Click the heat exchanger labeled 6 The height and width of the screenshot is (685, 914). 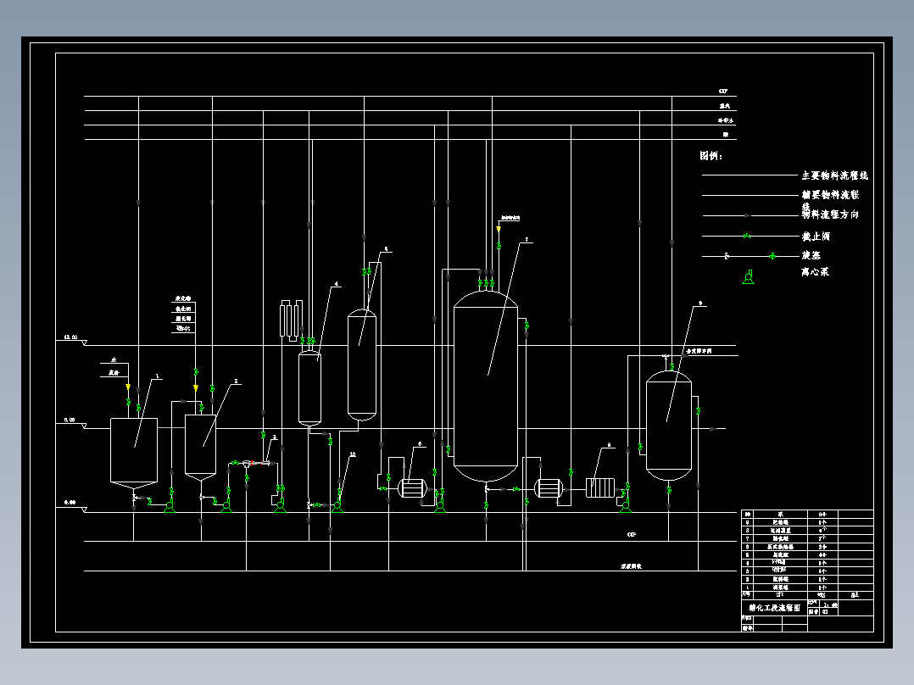coord(413,488)
